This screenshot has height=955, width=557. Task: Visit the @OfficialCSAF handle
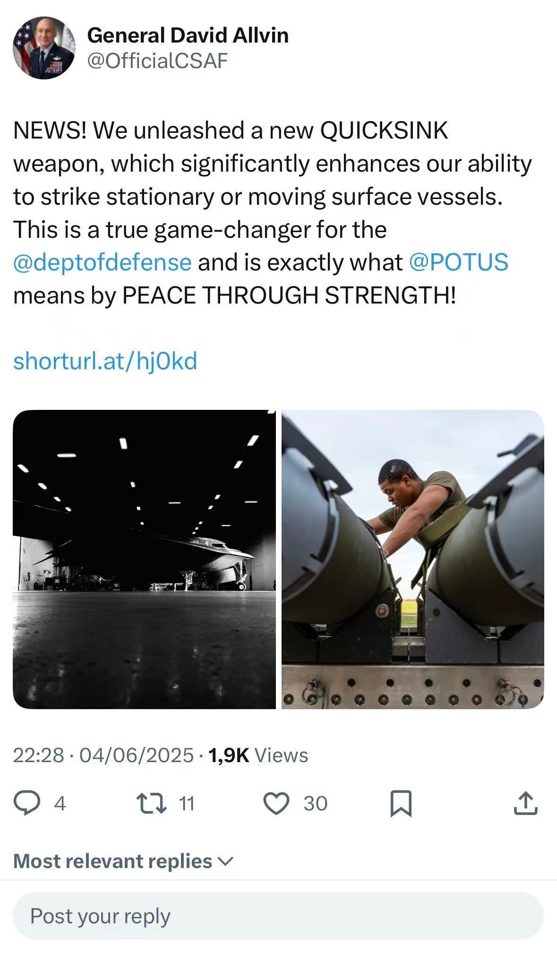tap(157, 61)
